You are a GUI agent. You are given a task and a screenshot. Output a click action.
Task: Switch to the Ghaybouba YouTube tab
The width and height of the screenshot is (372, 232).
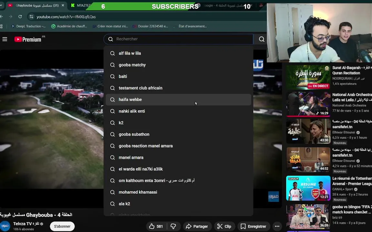click(x=35, y=5)
